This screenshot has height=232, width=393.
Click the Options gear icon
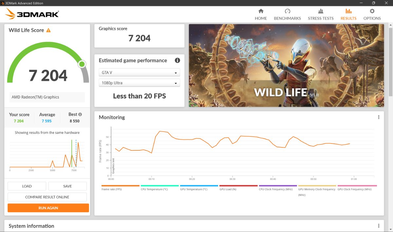(x=372, y=11)
